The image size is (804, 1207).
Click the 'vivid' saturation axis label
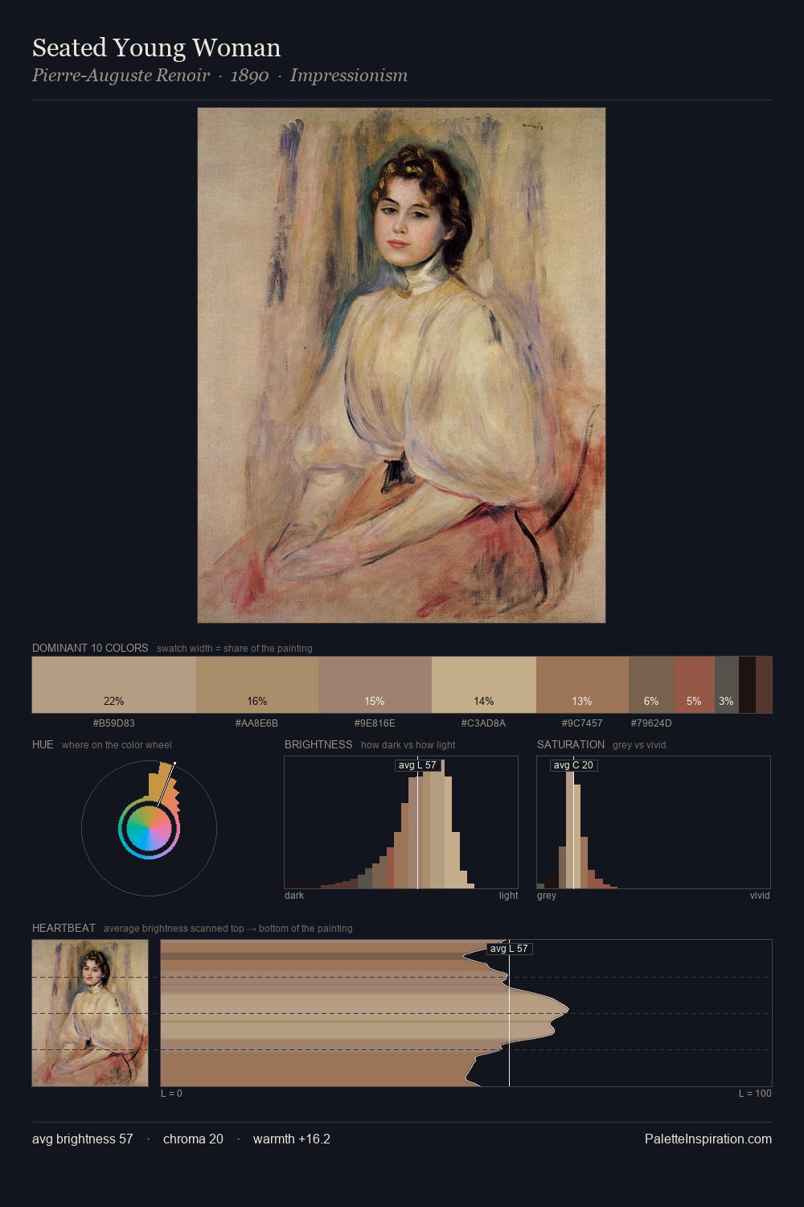(x=760, y=896)
